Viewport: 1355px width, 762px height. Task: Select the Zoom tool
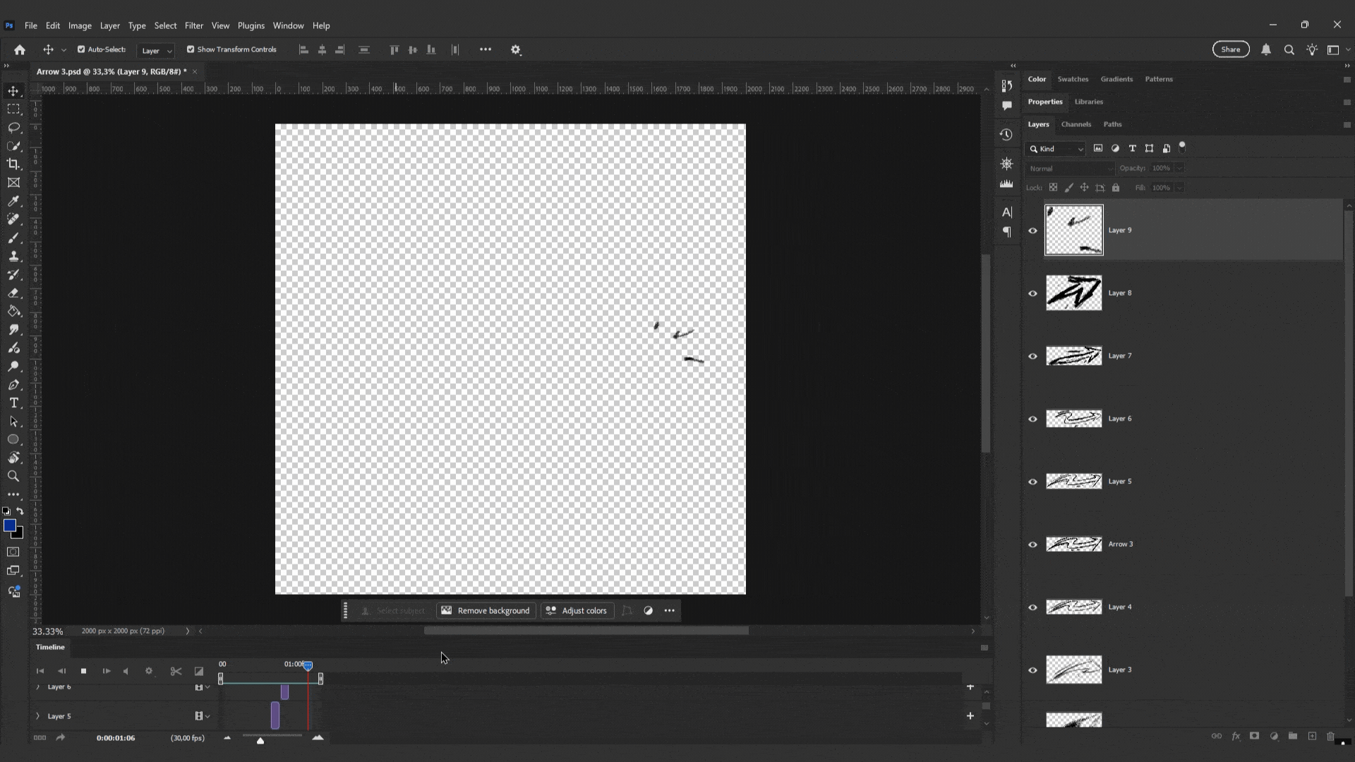tap(13, 476)
